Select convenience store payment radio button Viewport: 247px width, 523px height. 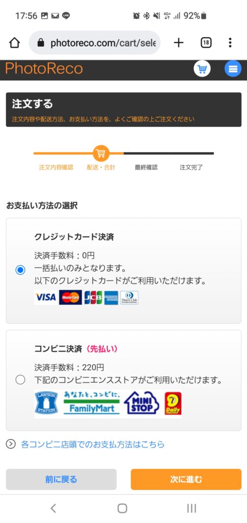(20, 379)
